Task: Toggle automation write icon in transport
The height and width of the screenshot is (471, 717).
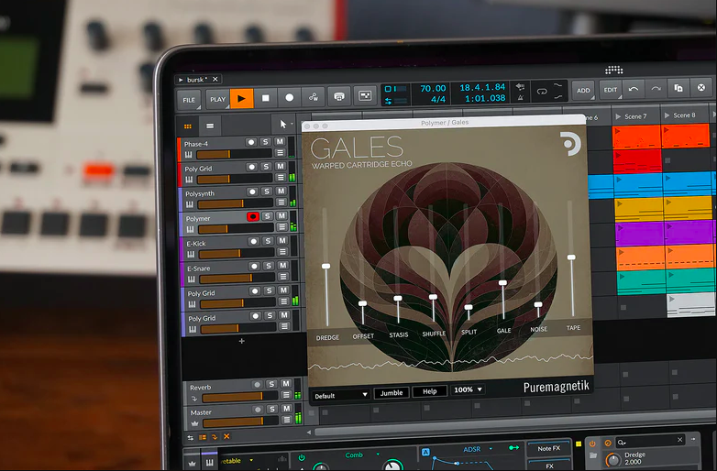Action: tap(314, 97)
